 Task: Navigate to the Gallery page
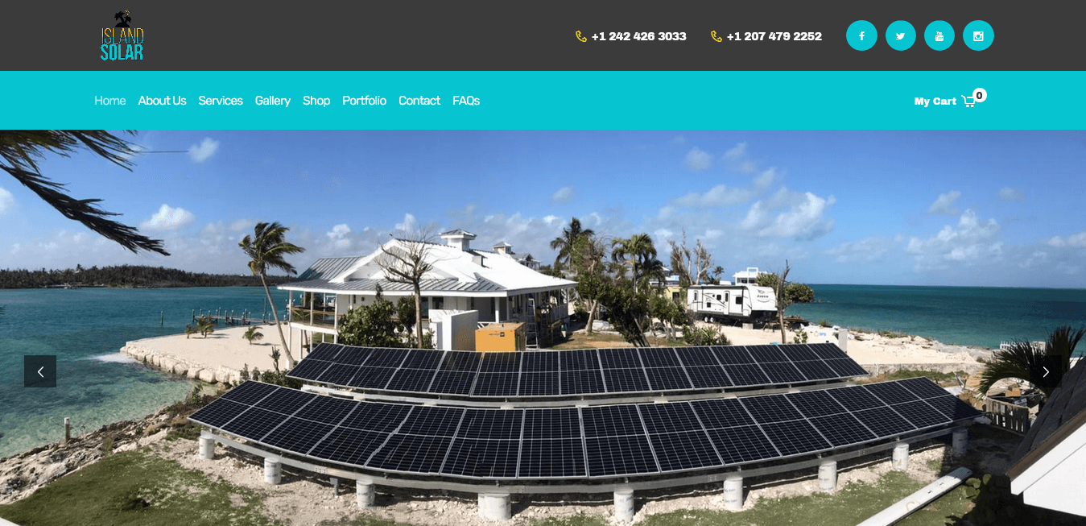pyautogui.click(x=273, y=101)
